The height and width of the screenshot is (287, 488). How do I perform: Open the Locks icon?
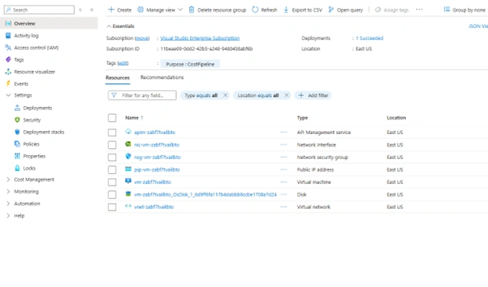point(17,168)
